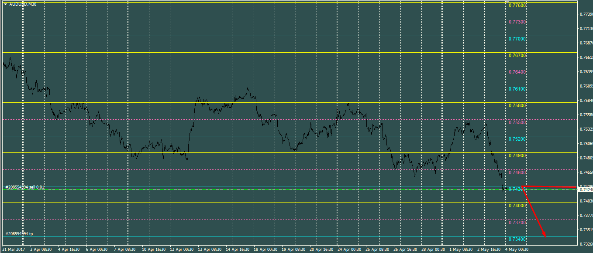This screenshot has height=253, width=593.
Task: Click the pink 0.77300 level label
Action: pos(517,22)
